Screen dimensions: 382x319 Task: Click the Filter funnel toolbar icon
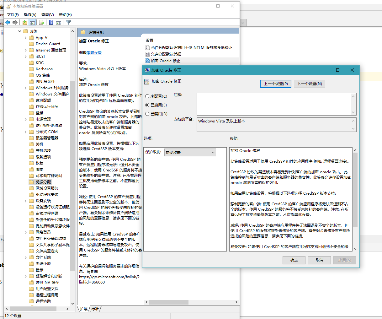pos(68,23)
